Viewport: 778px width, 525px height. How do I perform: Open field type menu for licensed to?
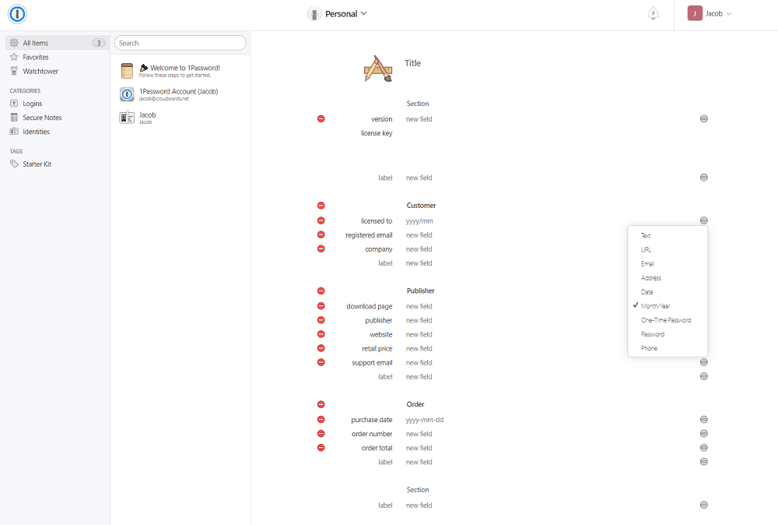(x=703, y=220)
